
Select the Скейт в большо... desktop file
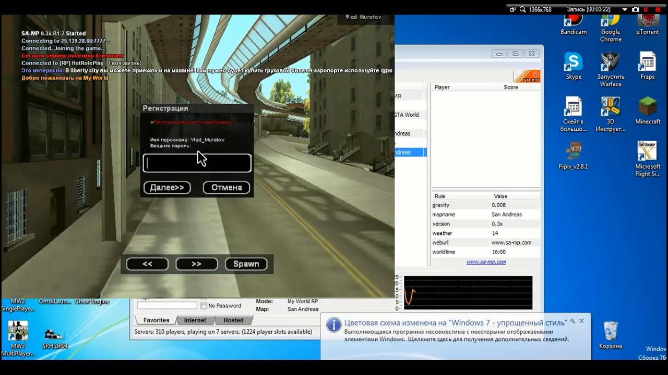coord(573,115)
